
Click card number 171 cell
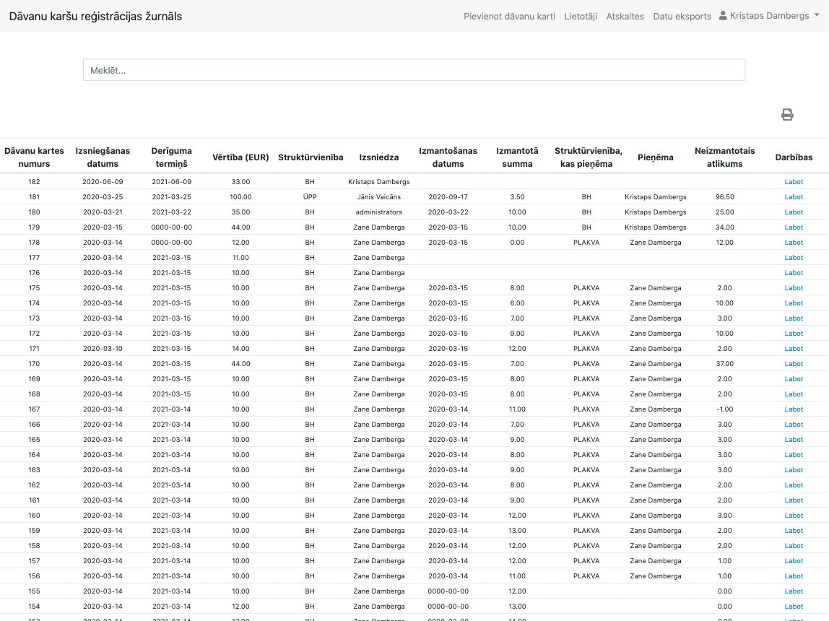click(x=35, y=349)
